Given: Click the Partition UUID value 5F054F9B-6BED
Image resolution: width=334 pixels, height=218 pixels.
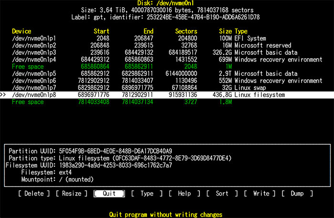Looking at the screenshot, I should click(115, 151).
